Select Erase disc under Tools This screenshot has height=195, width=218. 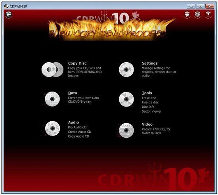pyautogui.click(x=149, y=98)
